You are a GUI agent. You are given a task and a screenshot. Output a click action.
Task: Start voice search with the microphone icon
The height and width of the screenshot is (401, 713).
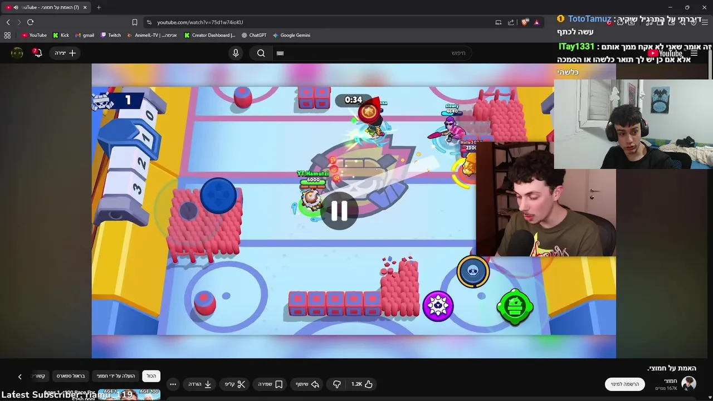coord(236,53)
